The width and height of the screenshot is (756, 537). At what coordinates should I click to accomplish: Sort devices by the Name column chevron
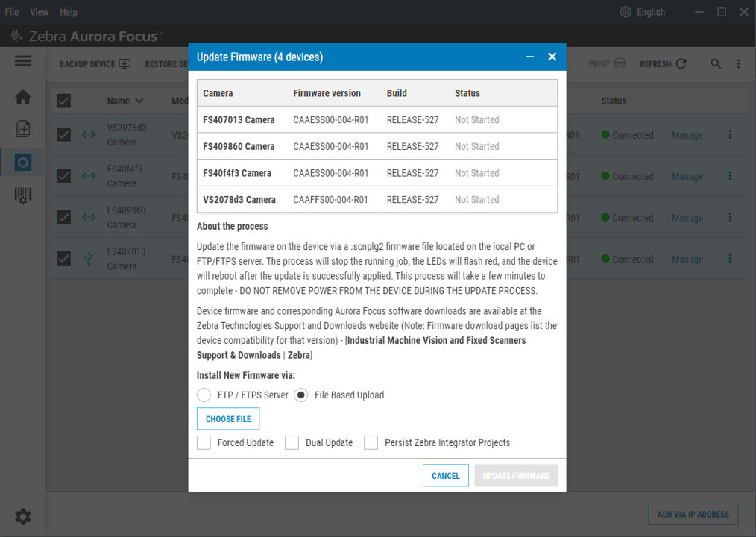pos(139,101)
